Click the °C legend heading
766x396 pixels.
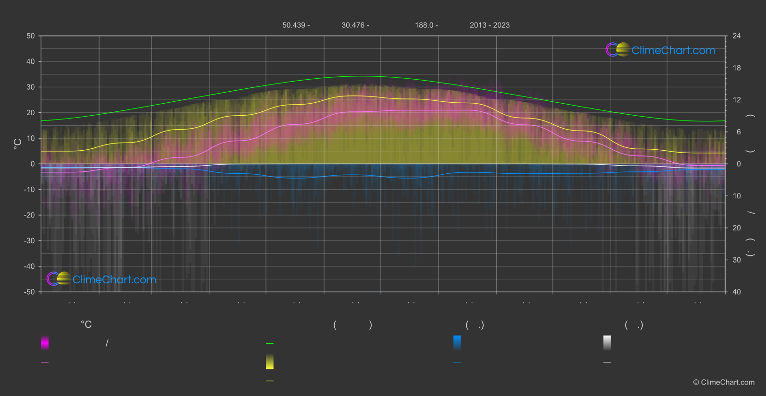(86, 325)
